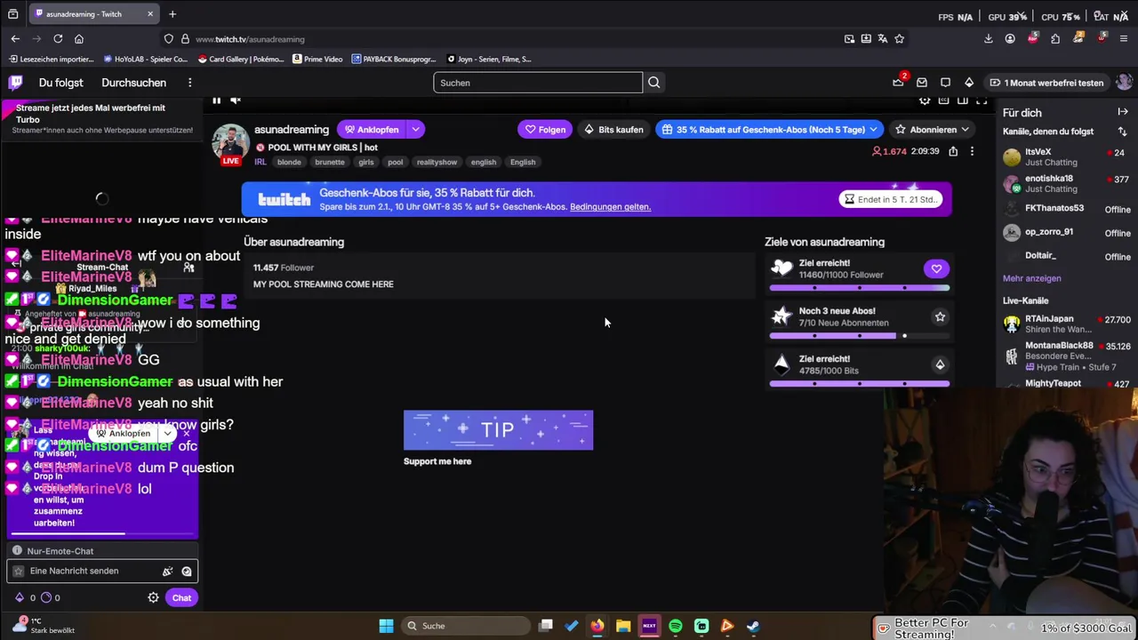Focus Eine Nachricht senden chat field
Screen dimensions: 1138x640
[101, 572]
